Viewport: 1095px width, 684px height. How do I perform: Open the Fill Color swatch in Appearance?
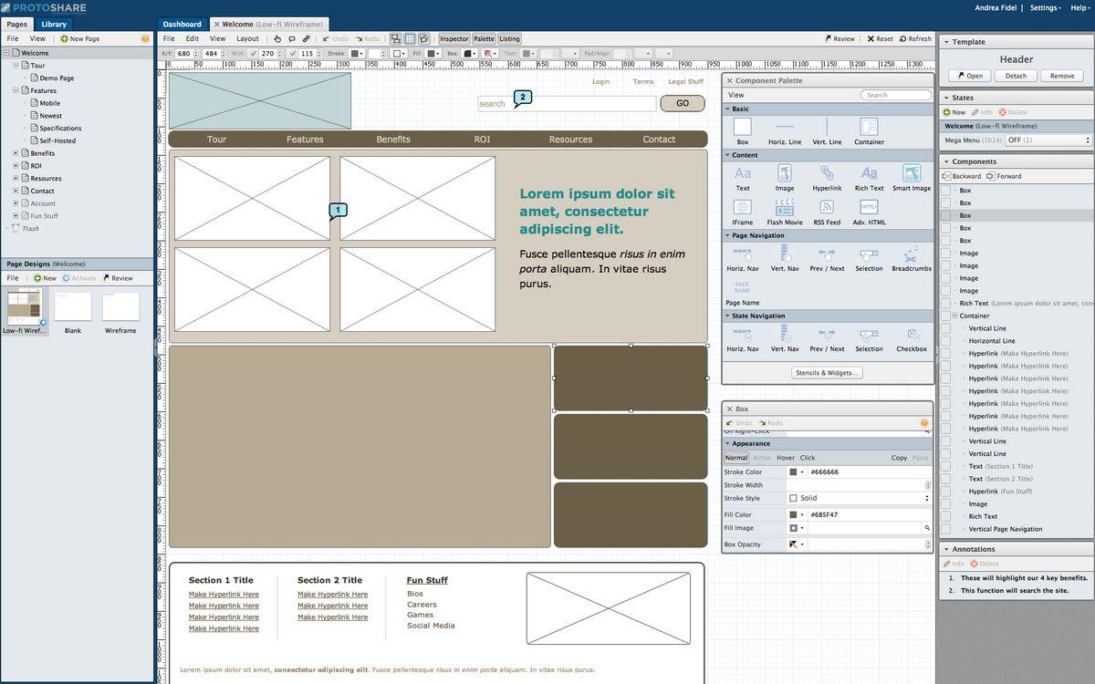(x=794, y=514)
